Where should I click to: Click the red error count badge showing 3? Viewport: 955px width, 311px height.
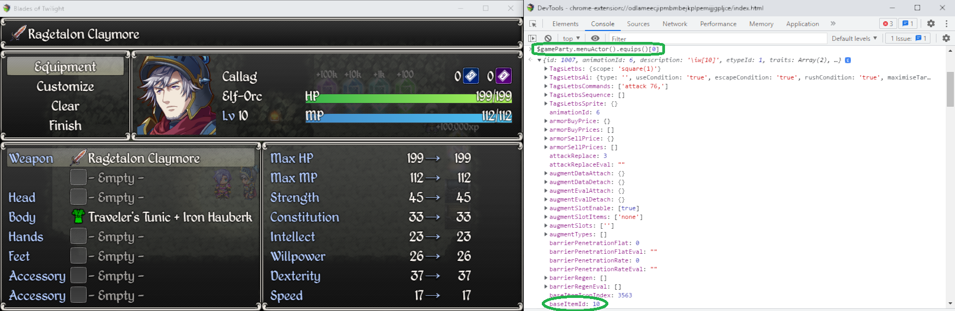click(x=888, y=23)
